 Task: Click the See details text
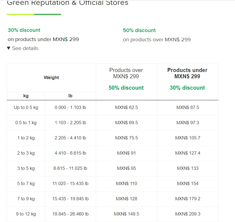point(25,48)
